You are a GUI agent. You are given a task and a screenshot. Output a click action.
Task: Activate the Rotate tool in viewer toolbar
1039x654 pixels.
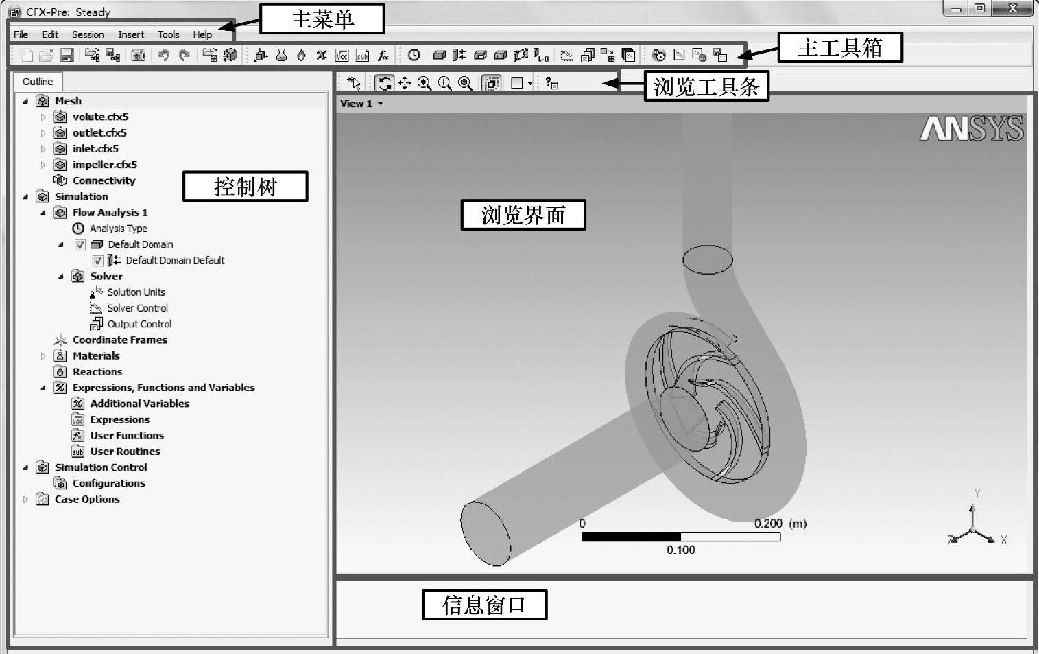coord(385,83)
